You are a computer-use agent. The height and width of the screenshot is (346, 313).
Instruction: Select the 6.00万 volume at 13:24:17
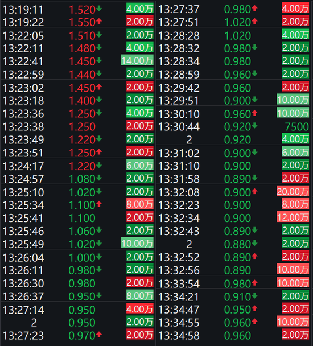(140, 165)
